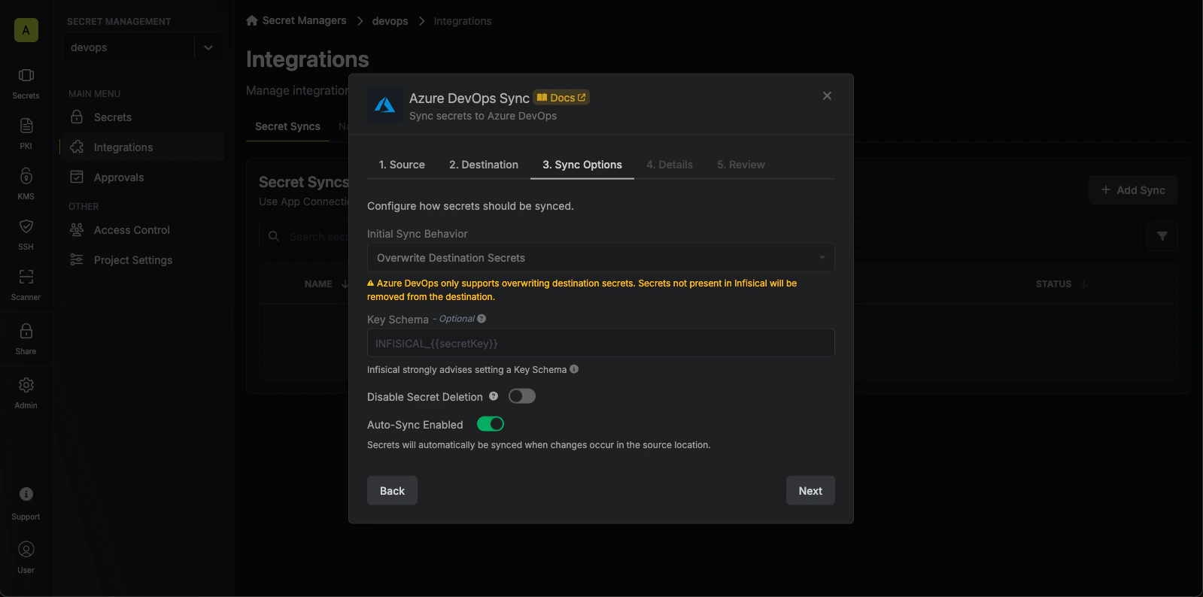Click the home icon in the breadcrumb
The height and width of the screenshot is (597, 1203).
[x=252, y=20]
